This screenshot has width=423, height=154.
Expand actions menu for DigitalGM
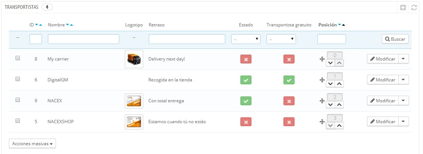(x=403, y=80)
